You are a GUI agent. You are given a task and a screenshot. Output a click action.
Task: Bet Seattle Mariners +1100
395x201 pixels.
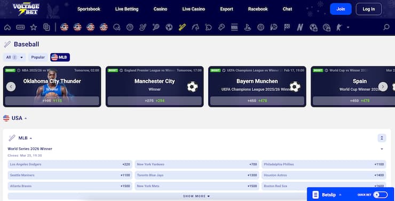(70, 175)
